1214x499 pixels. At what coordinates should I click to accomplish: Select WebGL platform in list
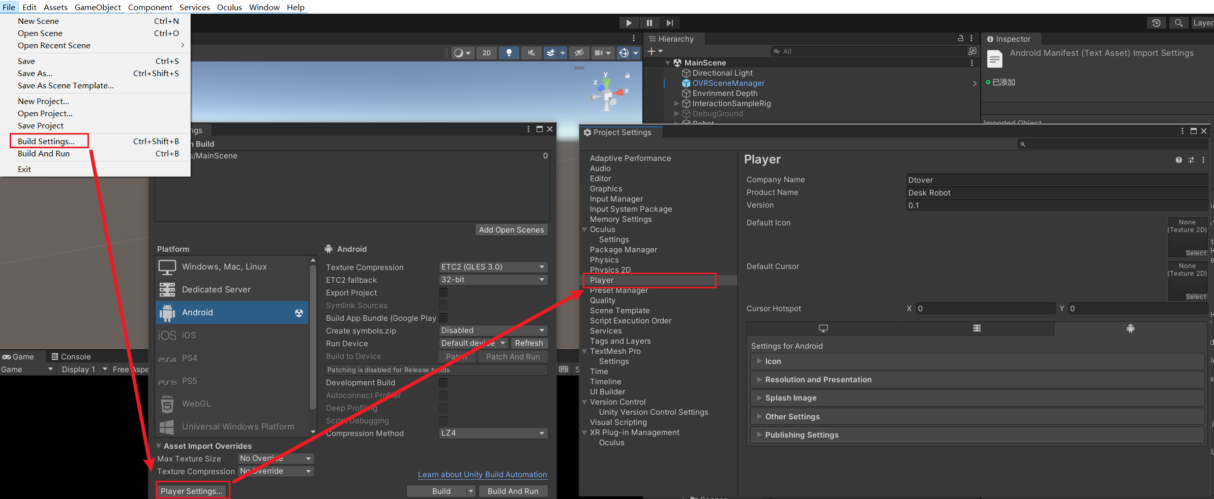pyautogui.click(x=232, y=404)
